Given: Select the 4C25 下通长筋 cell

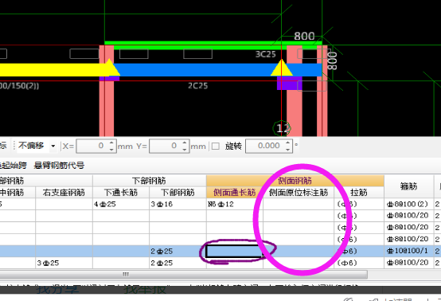Looking at the screenshot, I should pyautogui.click(x=121, y=204).
